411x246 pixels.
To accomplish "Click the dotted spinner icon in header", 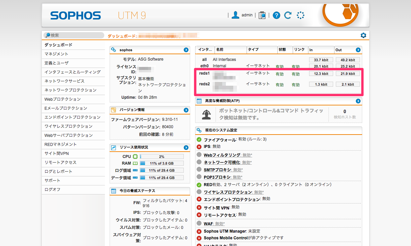I will [300, 15].
